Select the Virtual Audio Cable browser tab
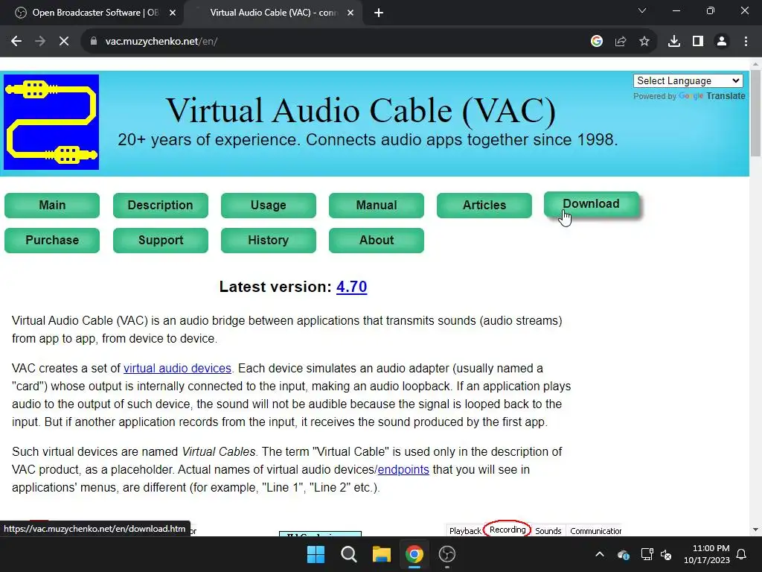 click(x=274, y=13)
